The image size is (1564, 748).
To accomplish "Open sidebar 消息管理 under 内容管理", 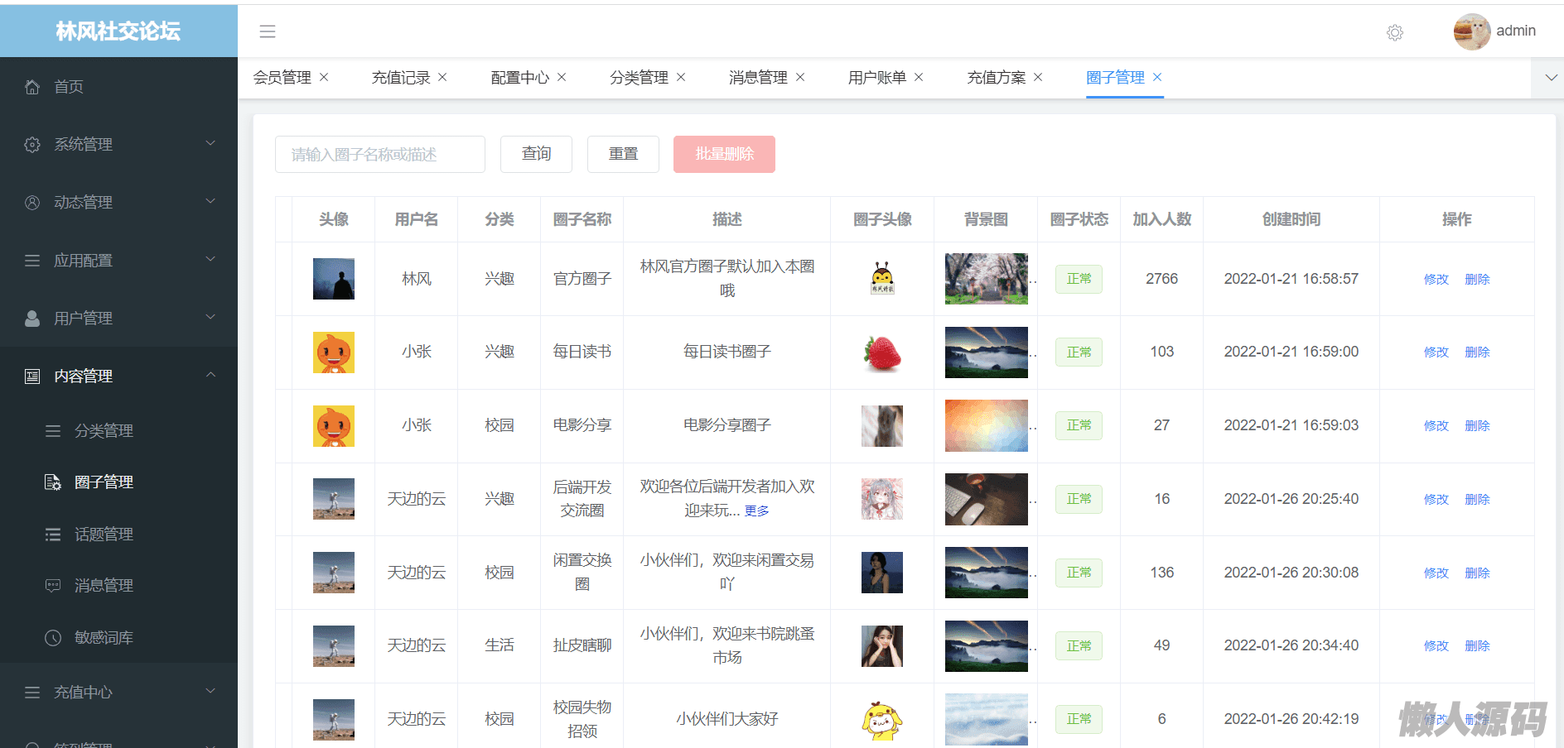I will click(104, 586).
